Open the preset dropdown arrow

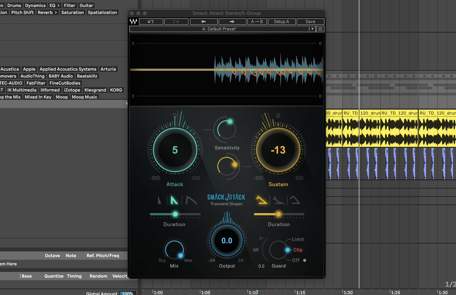(312, 29)
